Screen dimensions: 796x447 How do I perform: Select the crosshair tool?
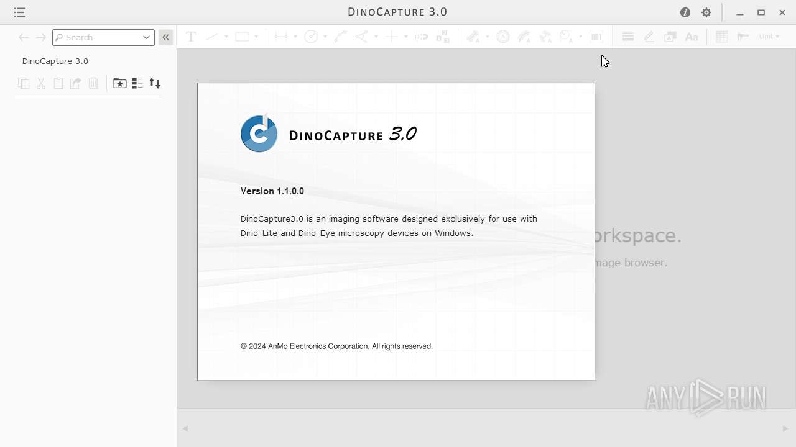click(x=391, y=37)
